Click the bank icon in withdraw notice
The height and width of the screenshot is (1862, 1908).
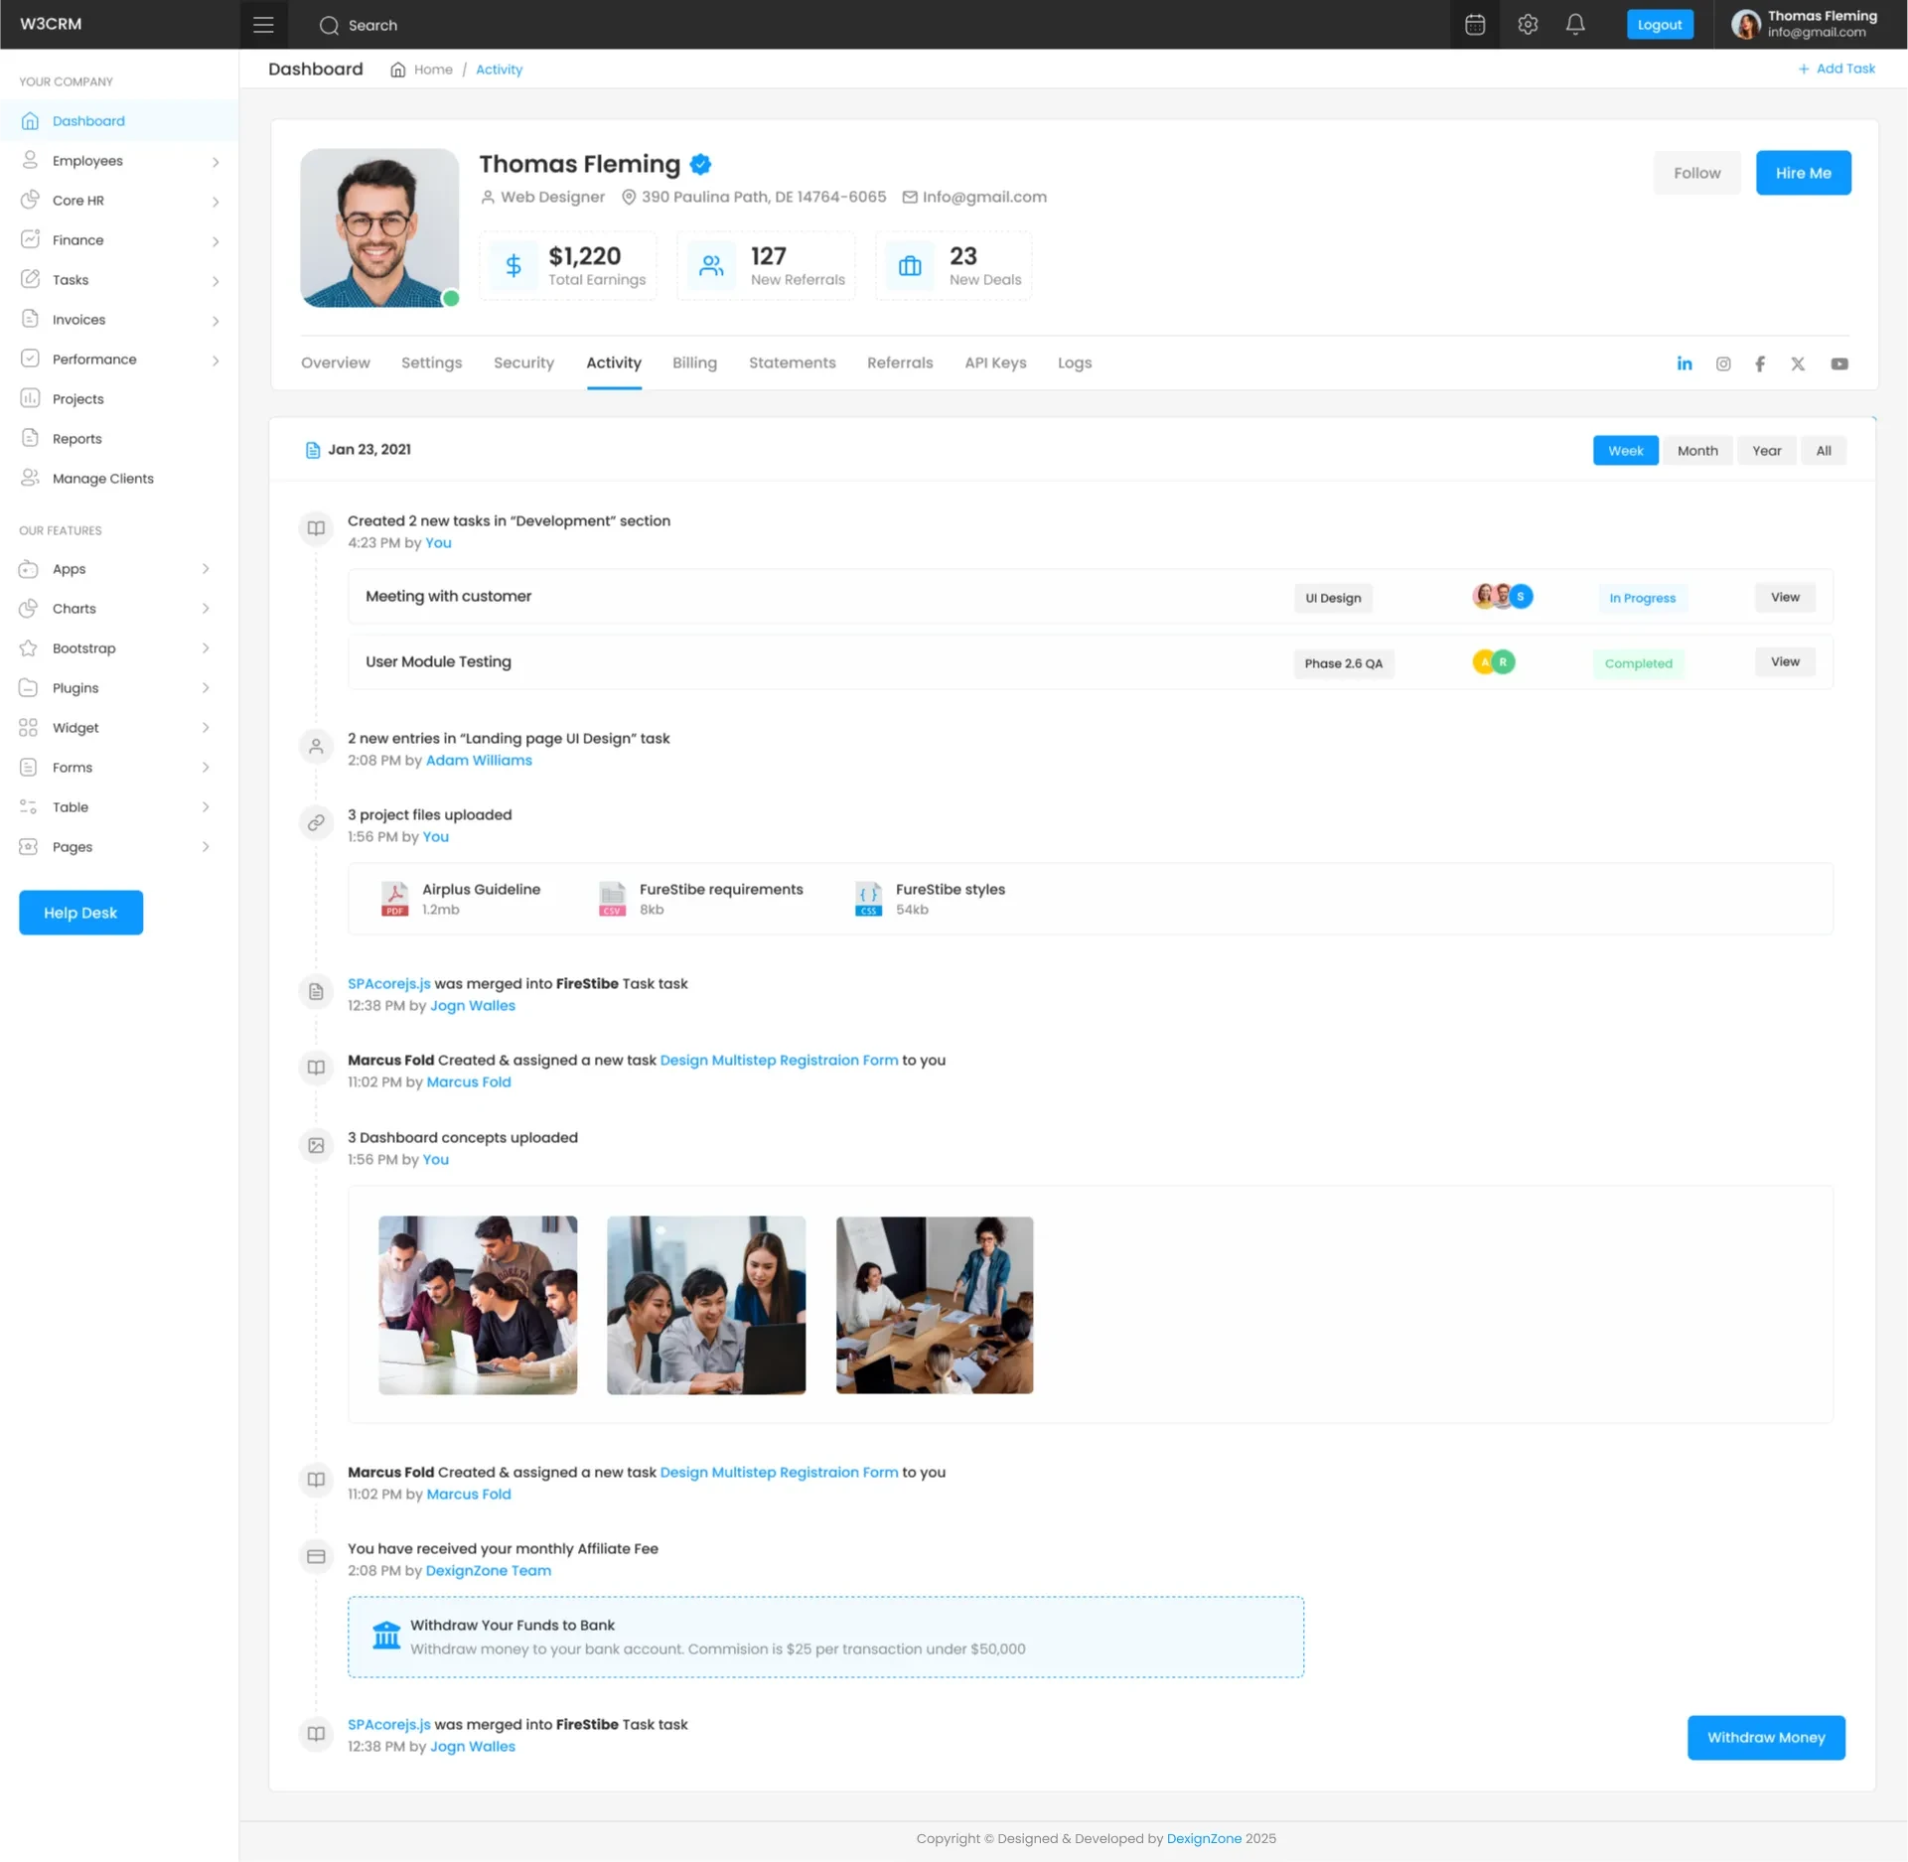(386, 1635)
